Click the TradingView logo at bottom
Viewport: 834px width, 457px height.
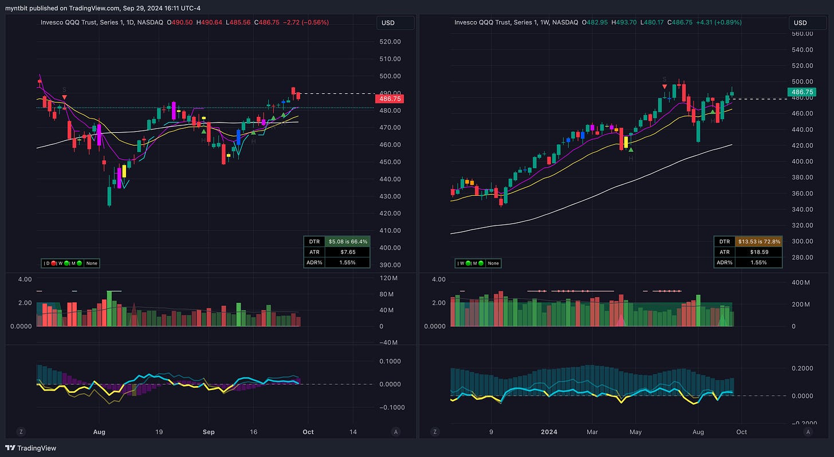click(31, 448)
